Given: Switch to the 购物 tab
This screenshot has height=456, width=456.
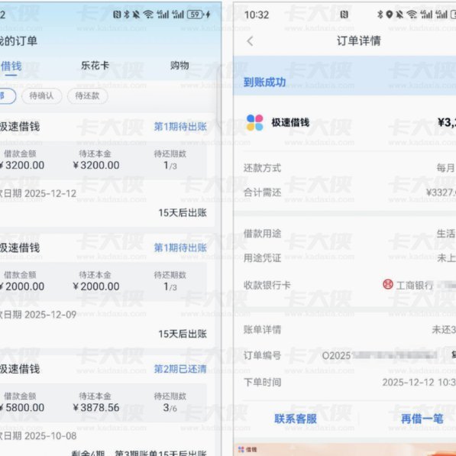Looking at the screenshot, I should pyautogui.click(x=179, y=66).
